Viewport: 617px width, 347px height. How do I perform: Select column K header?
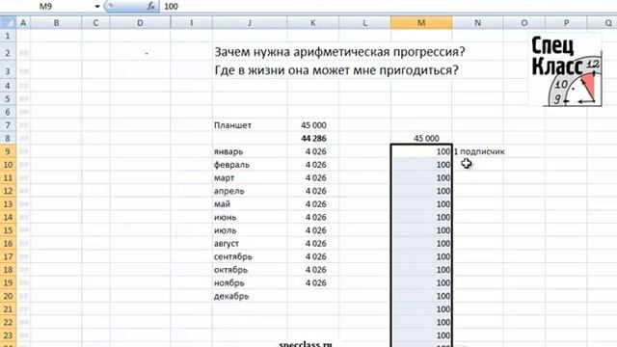coord(312,23)
